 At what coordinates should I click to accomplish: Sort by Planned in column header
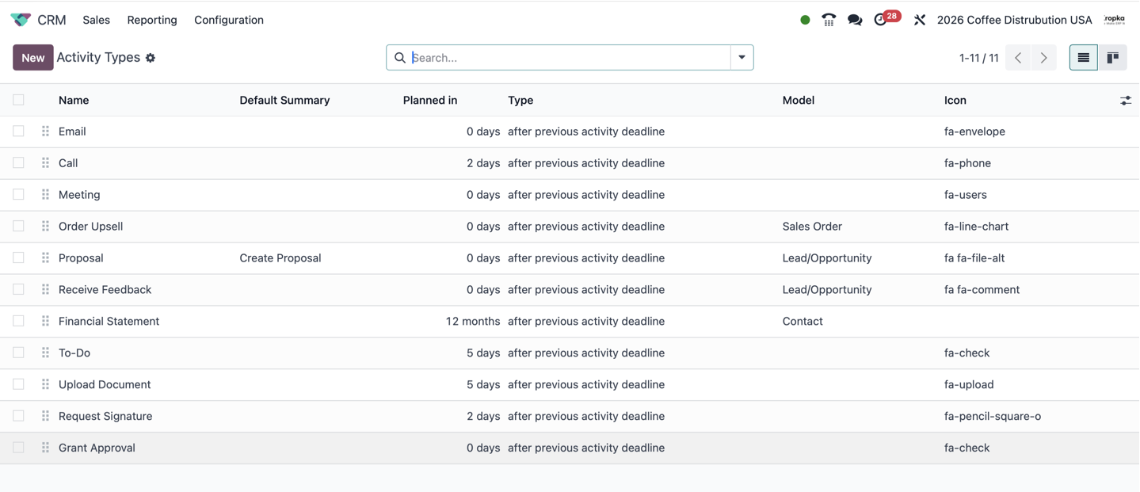click(x=430, y=101)
